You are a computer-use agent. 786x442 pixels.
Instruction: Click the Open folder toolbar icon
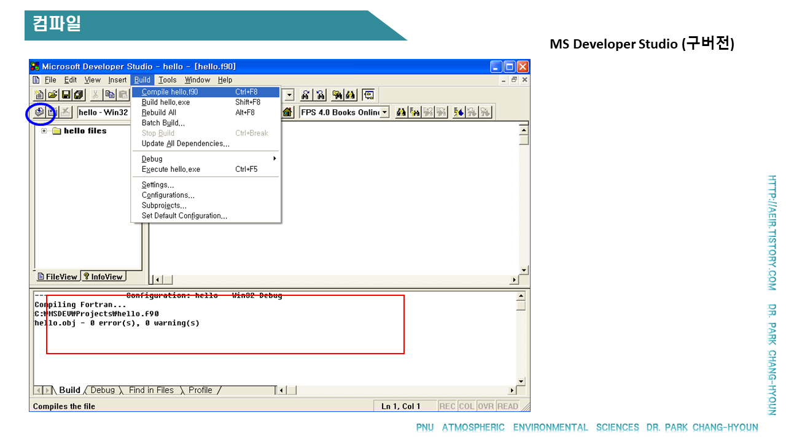point(53,95)
